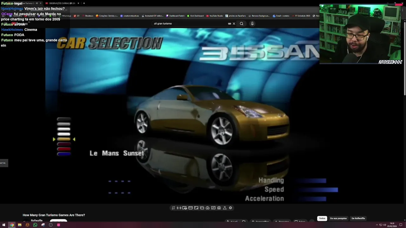Viewport: 406px width, 228px height.
Task: Click the taskbar clock showing 19:20
Action: (x=392, y=225)
